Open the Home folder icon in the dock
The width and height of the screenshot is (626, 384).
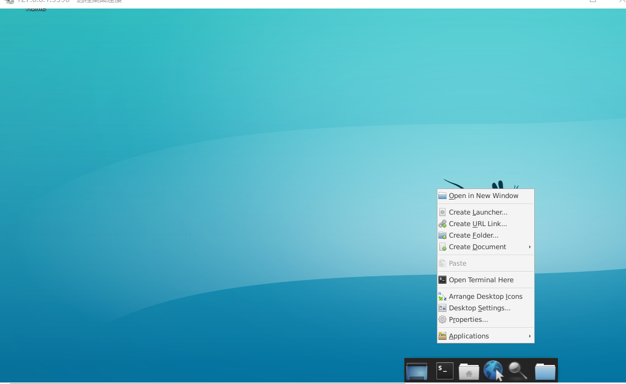coord(469,371)
